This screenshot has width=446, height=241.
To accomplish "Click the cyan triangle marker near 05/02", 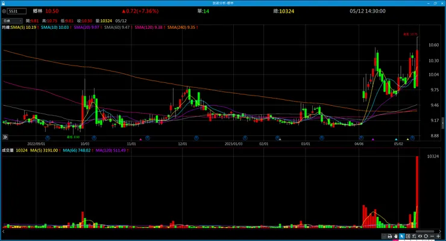I will click(x=396, y=139).
